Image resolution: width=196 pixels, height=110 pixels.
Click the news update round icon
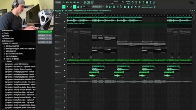click(x=155, y=7)
